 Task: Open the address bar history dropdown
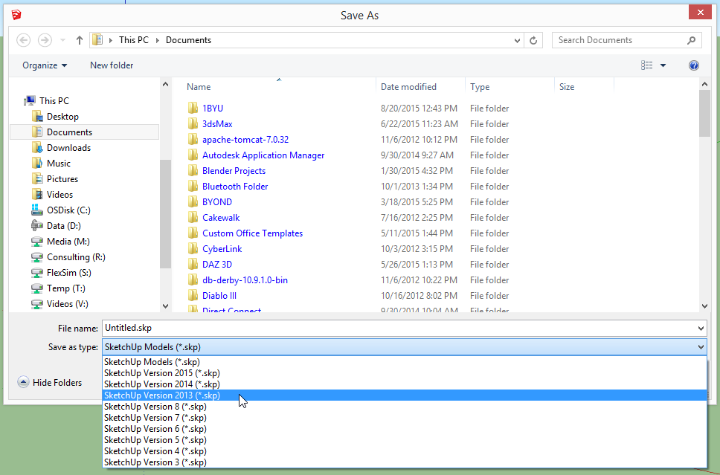point(518,40)
